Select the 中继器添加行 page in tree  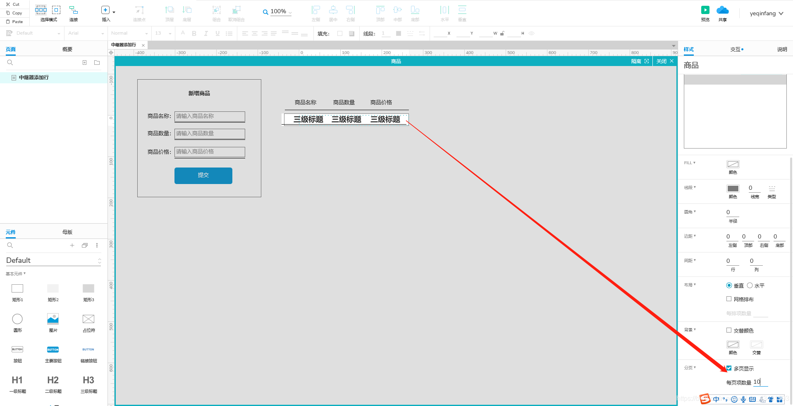(x=54, y=78)
